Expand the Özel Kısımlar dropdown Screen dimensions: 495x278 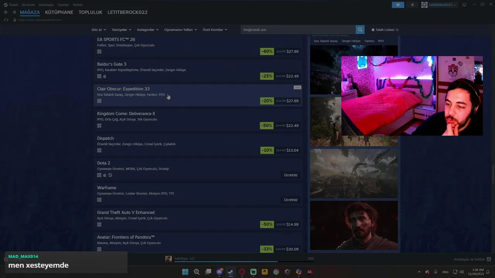[x=215, y=30]
